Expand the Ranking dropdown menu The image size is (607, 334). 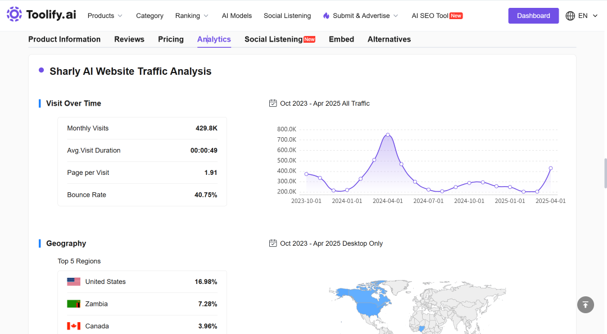[192, 16]
